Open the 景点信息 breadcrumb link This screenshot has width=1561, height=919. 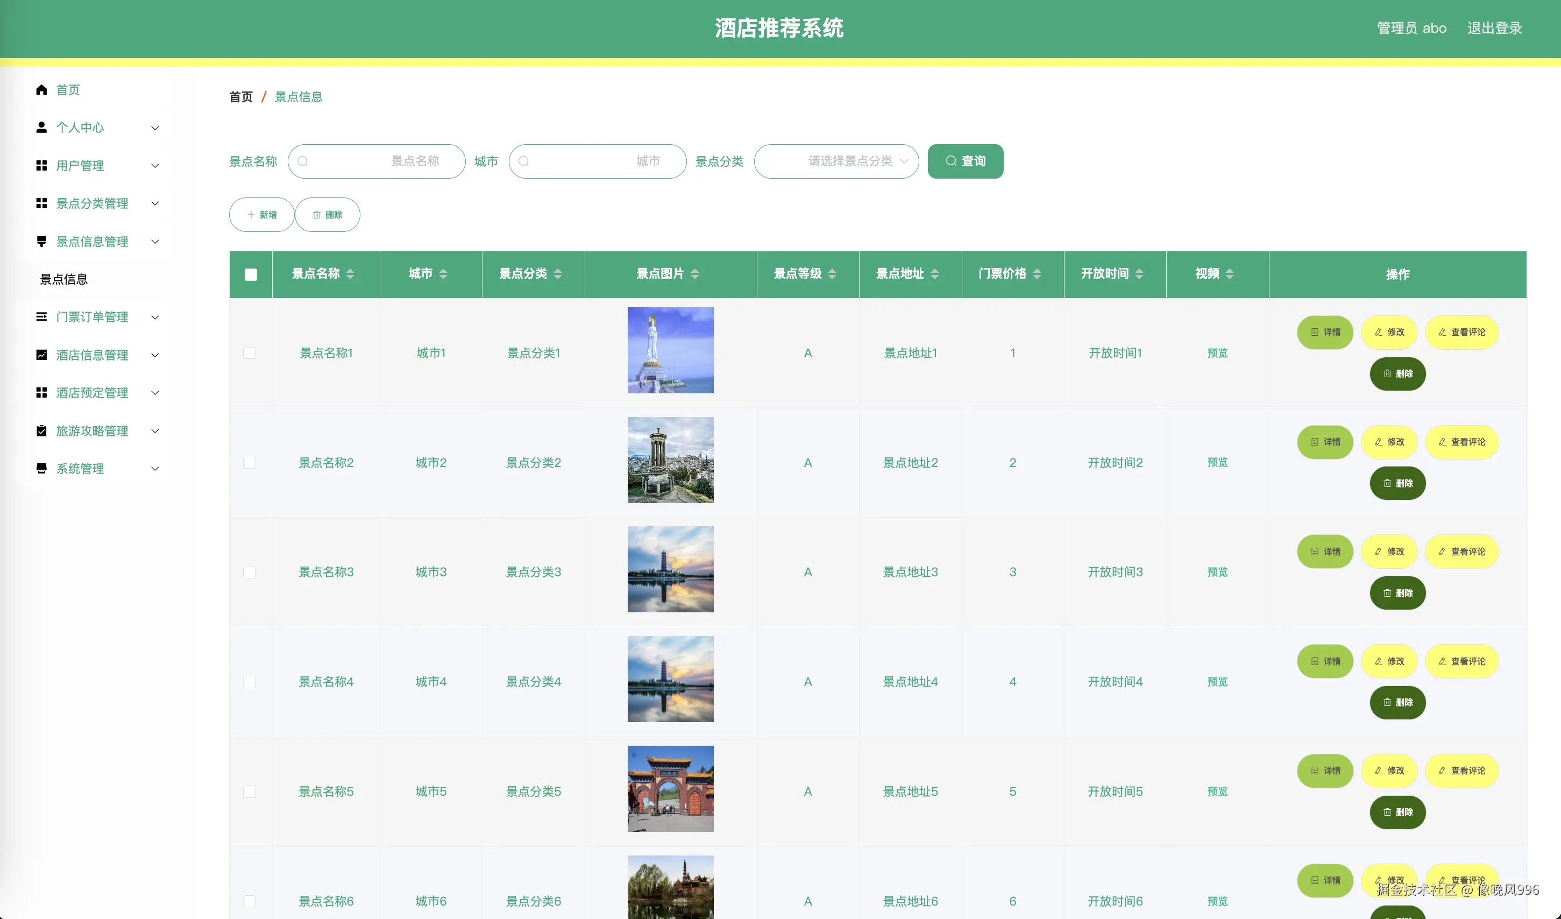coord(299,97)
